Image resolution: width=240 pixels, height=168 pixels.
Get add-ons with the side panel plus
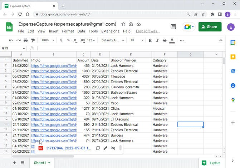click(233, 123)
